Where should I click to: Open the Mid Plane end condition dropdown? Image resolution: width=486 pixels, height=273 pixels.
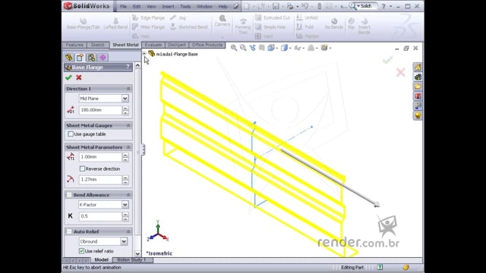125,99
